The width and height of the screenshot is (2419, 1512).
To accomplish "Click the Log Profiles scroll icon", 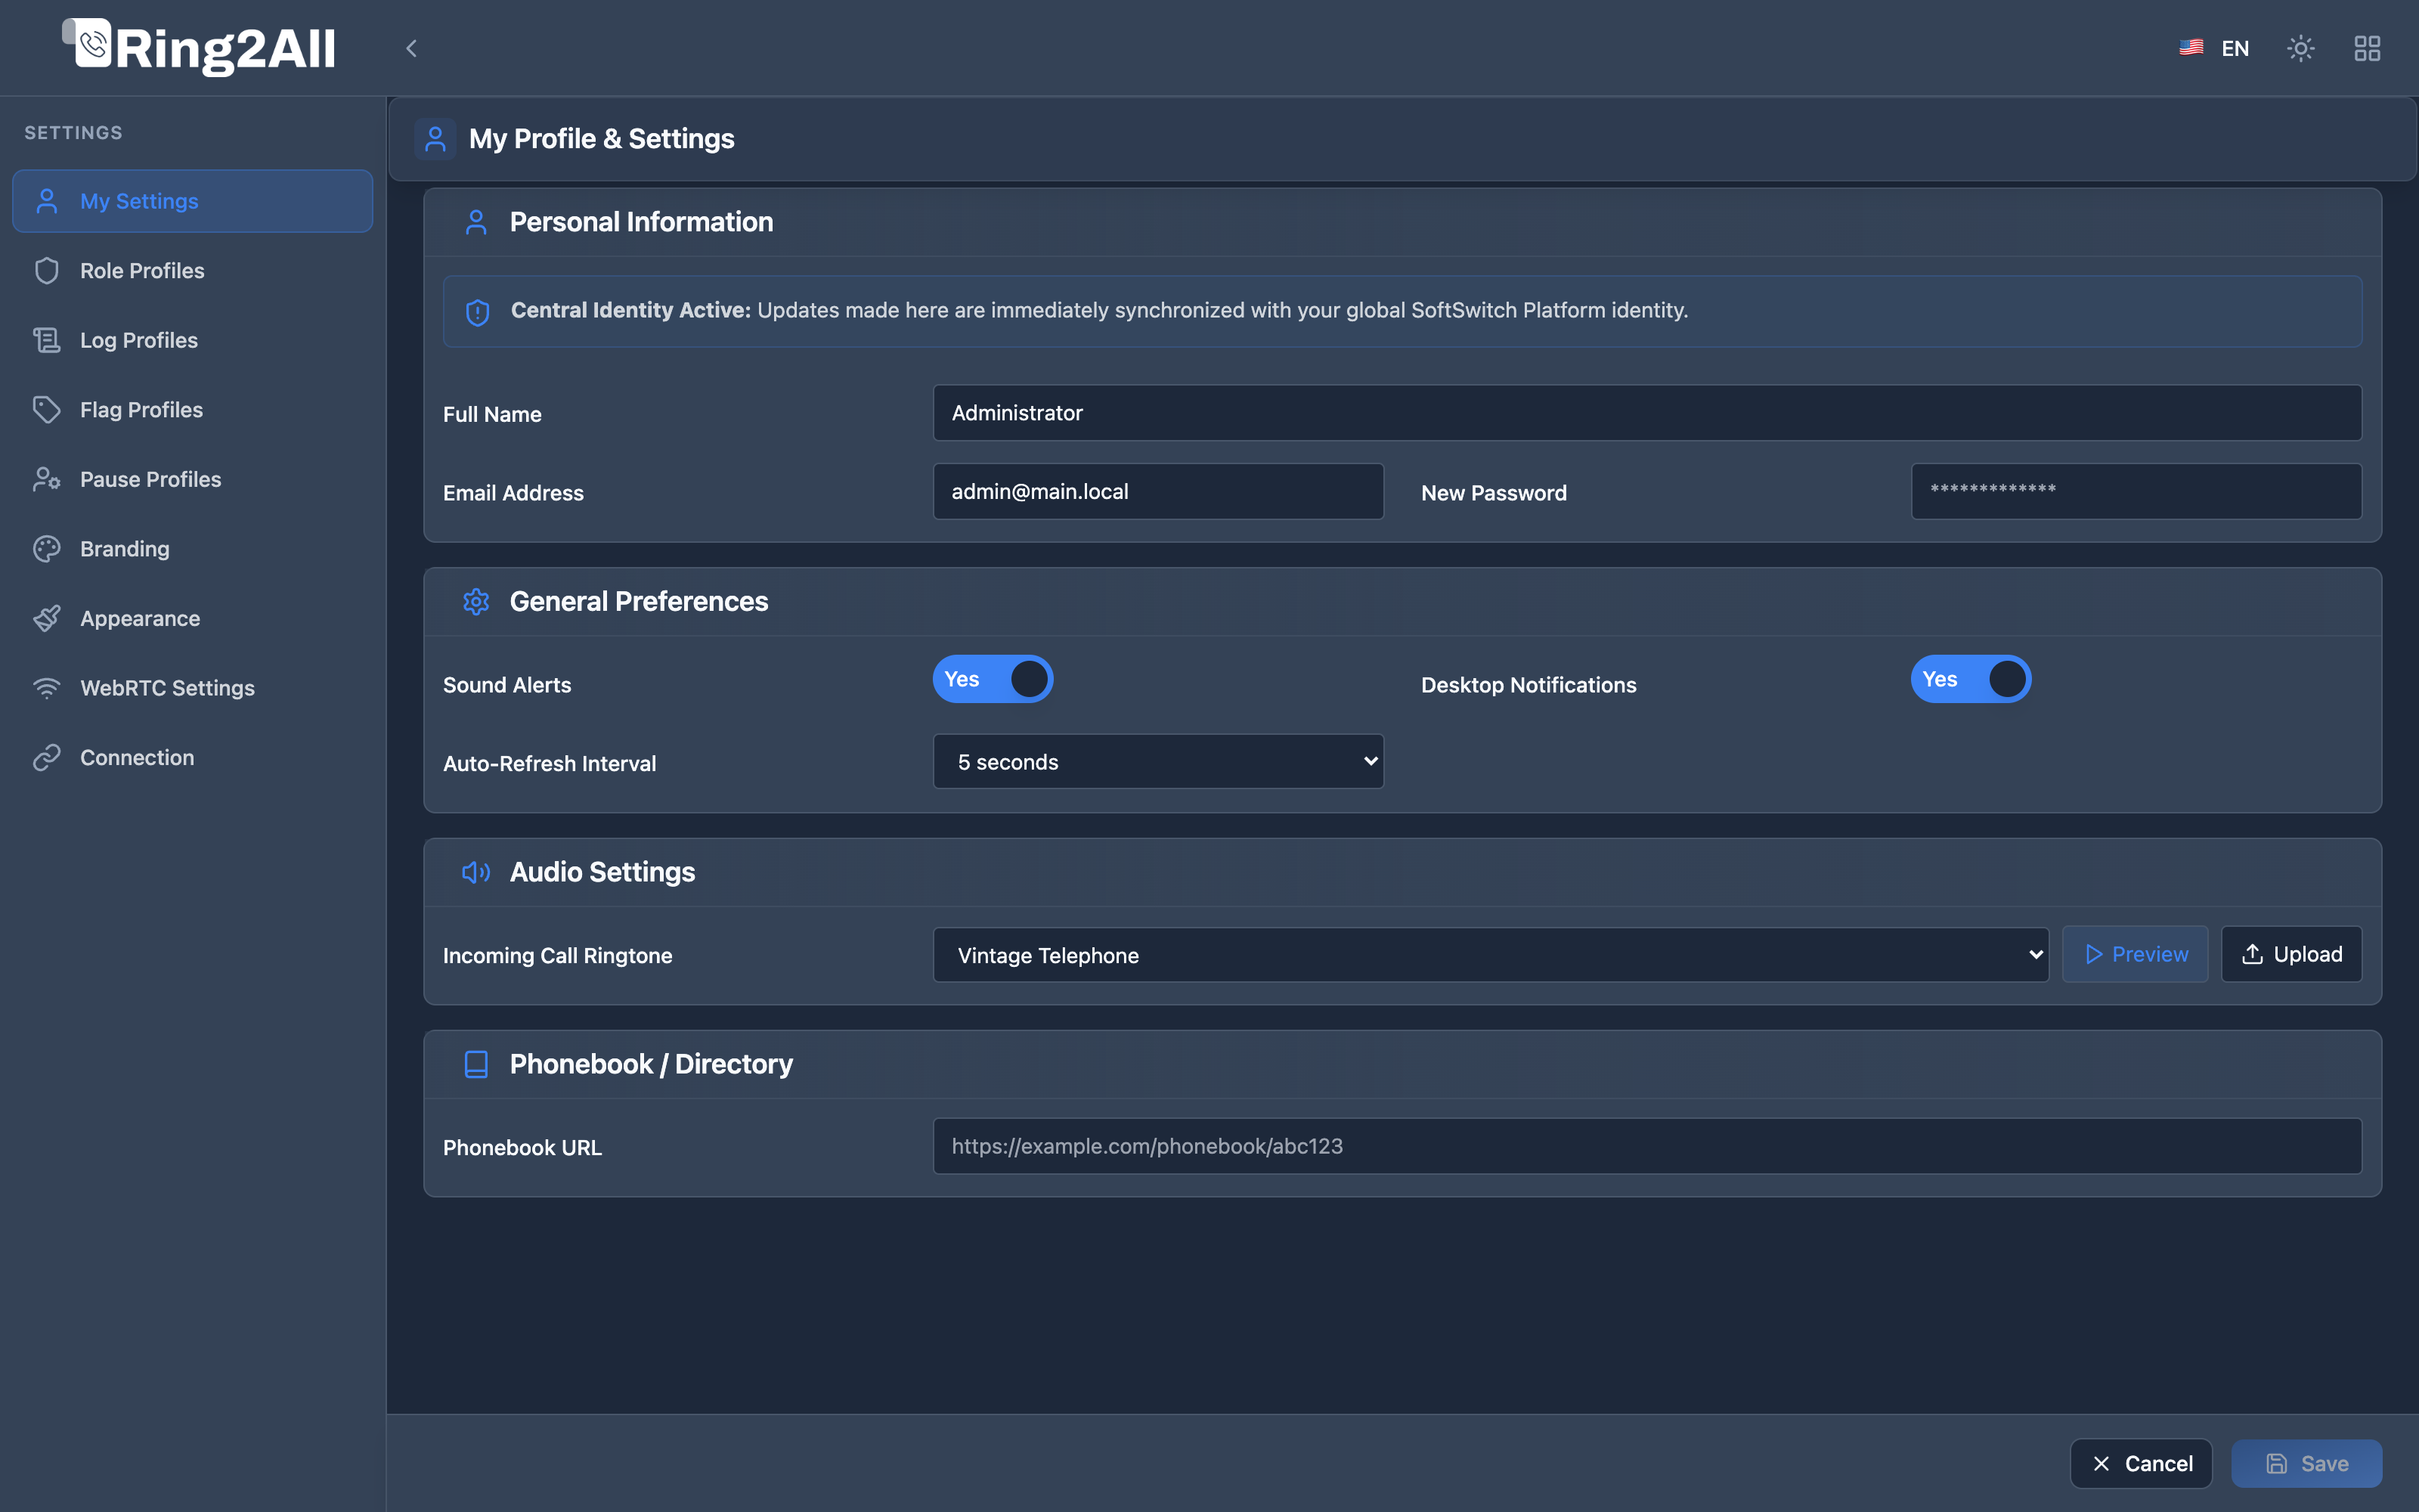I will 47,340.
